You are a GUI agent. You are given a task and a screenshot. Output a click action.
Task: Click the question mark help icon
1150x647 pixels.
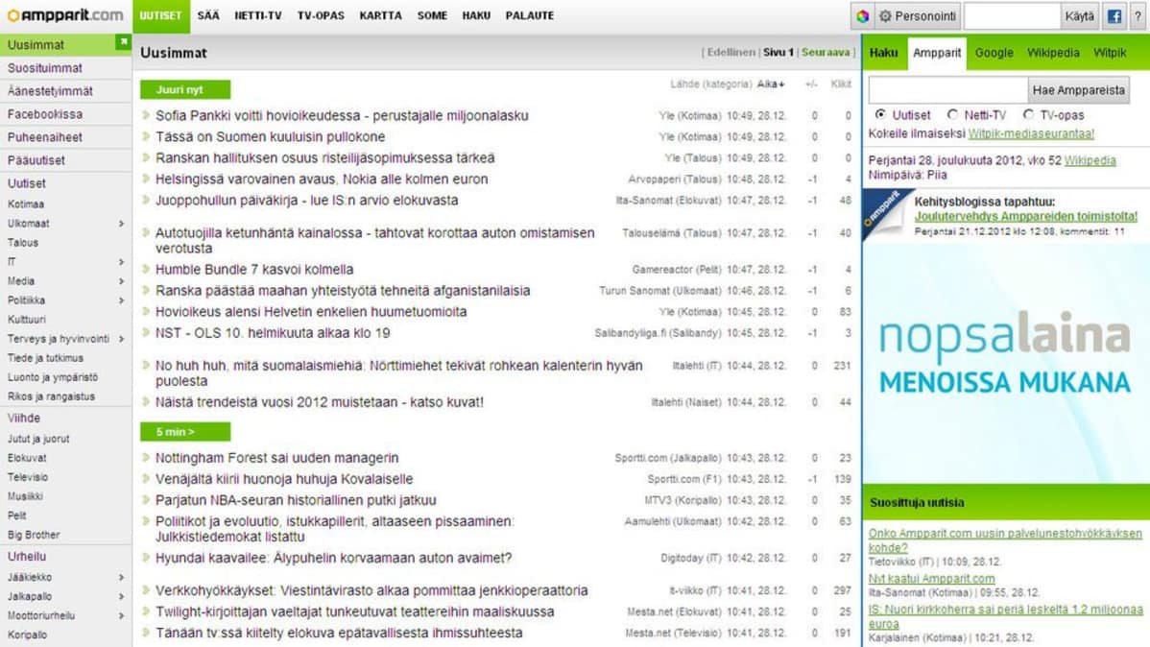1138,16
